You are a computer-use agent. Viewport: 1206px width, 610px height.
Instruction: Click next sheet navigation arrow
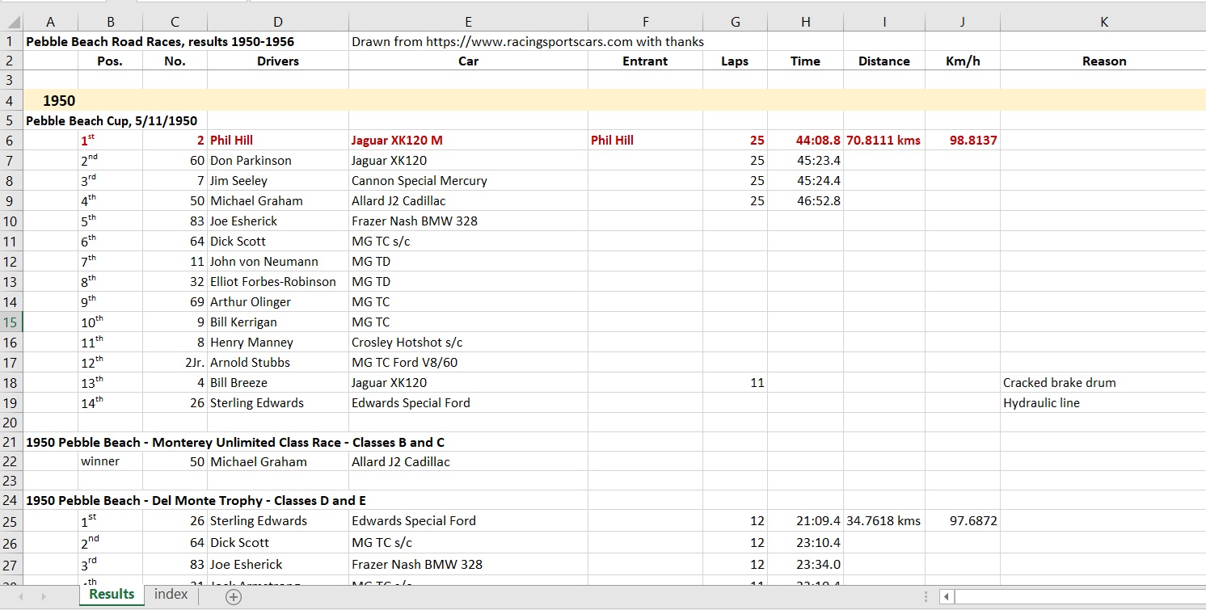pyautogui.click(x=42, y=597)
